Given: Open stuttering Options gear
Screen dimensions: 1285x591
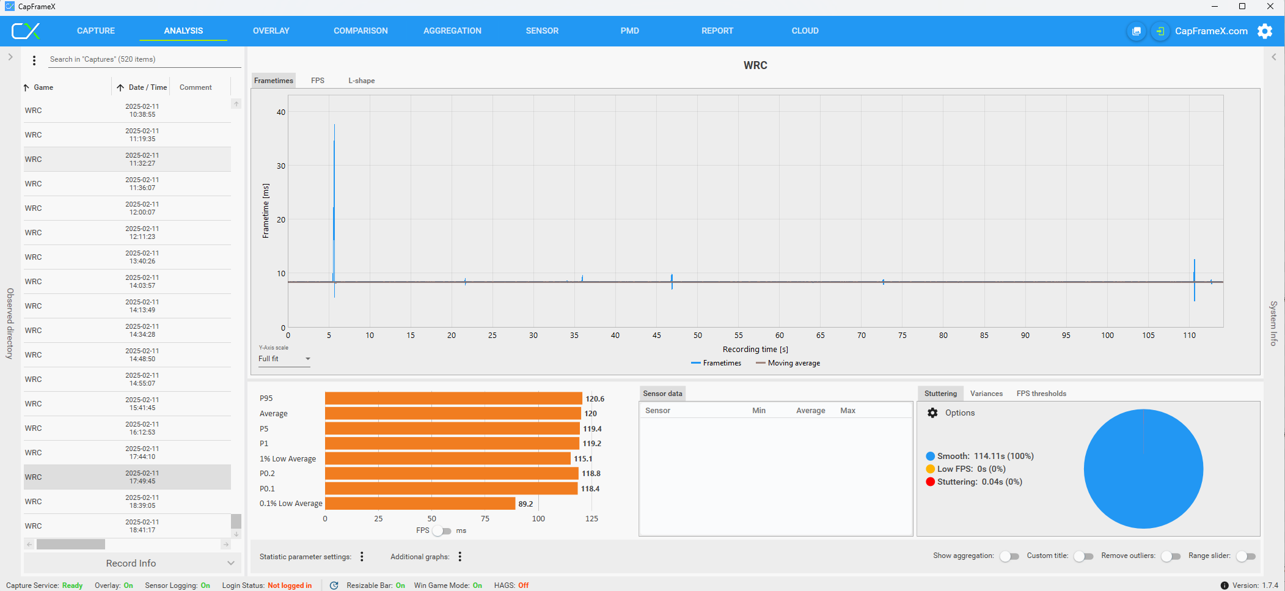Looking at the screenshot, I should pos(932,413).
